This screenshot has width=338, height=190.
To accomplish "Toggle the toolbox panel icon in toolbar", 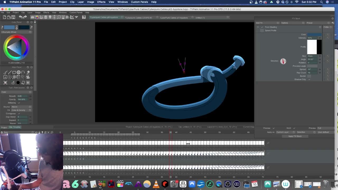I will pyautogui.click(x=32, y=17).
